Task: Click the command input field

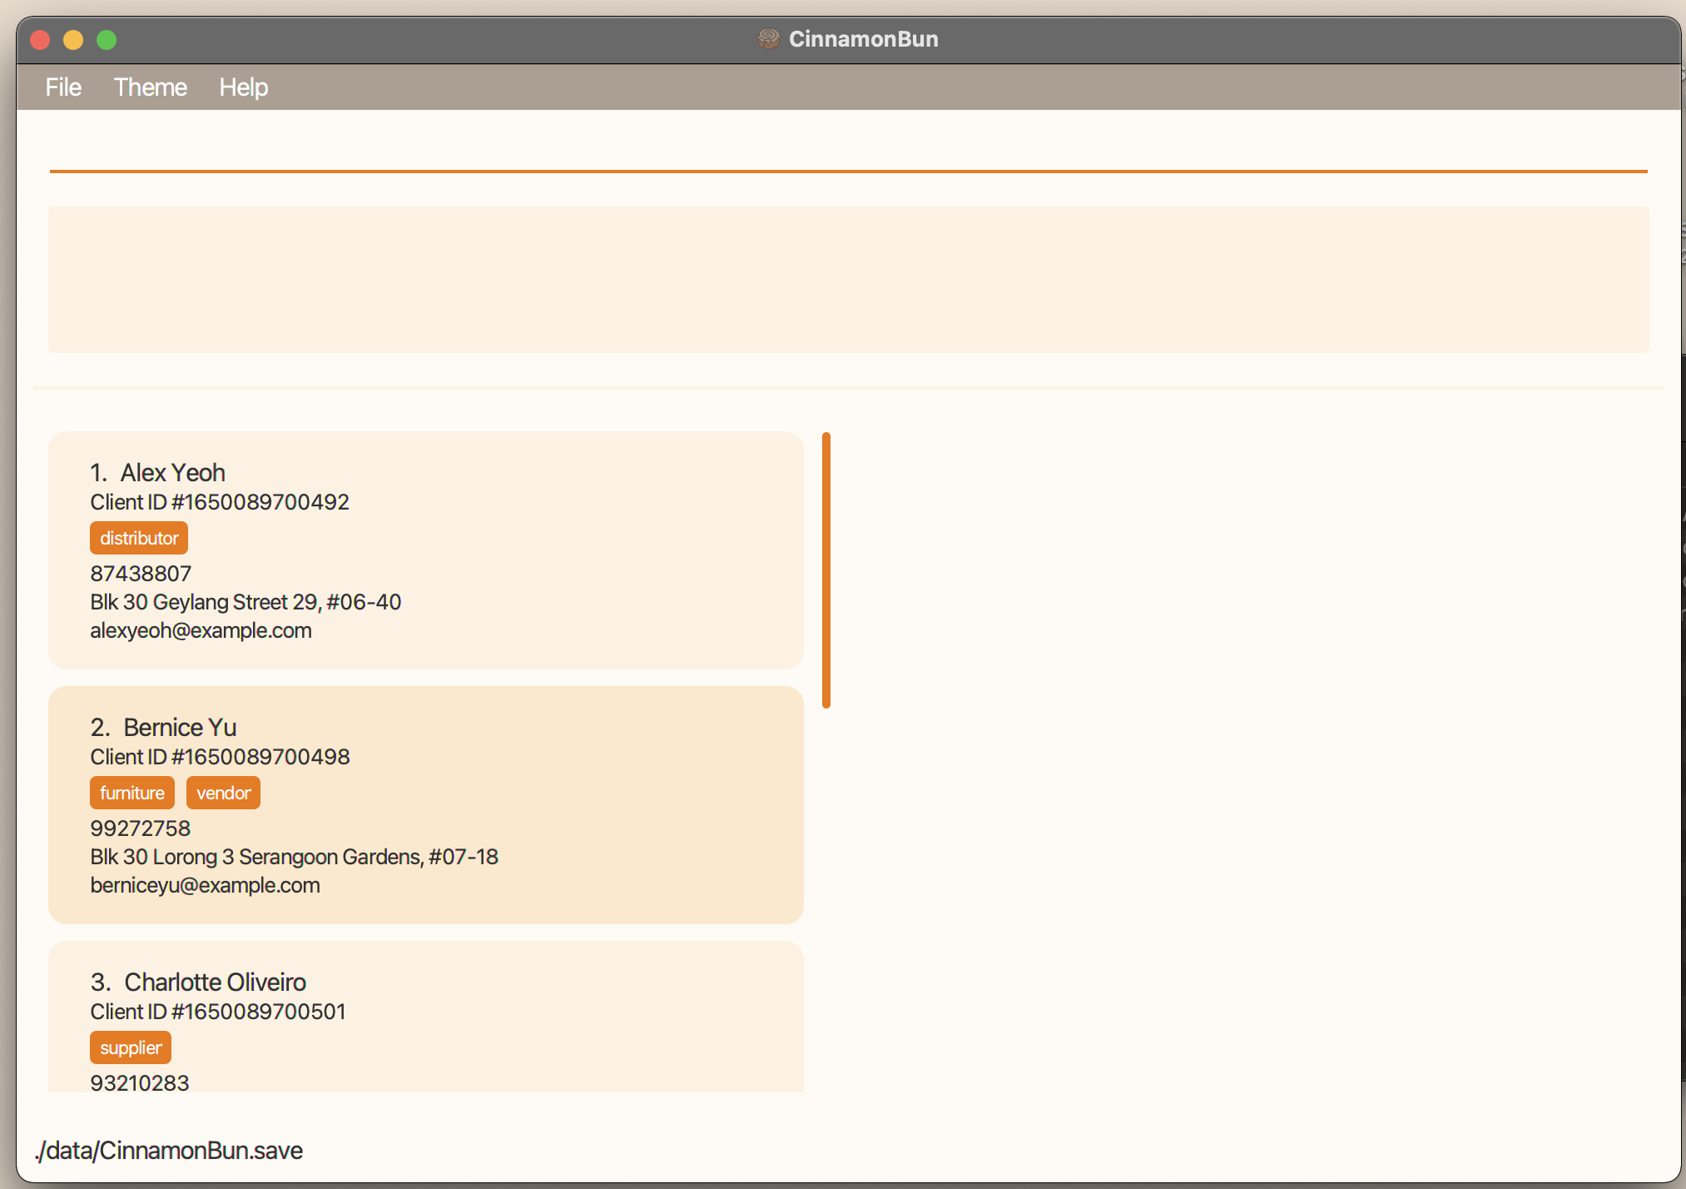Action: click(x=847, y=148)
